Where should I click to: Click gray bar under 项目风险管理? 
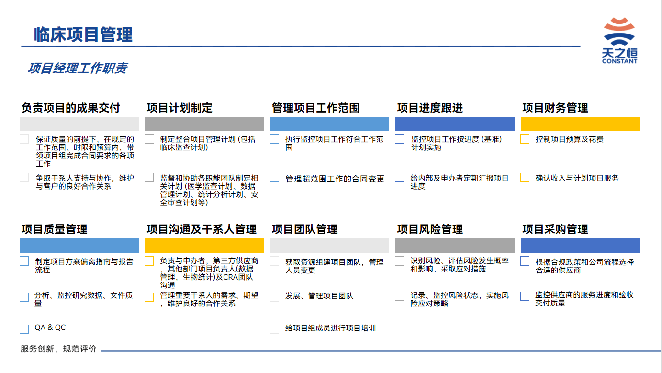click(455, 246)
